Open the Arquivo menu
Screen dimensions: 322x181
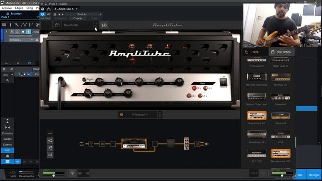point(7,8)
